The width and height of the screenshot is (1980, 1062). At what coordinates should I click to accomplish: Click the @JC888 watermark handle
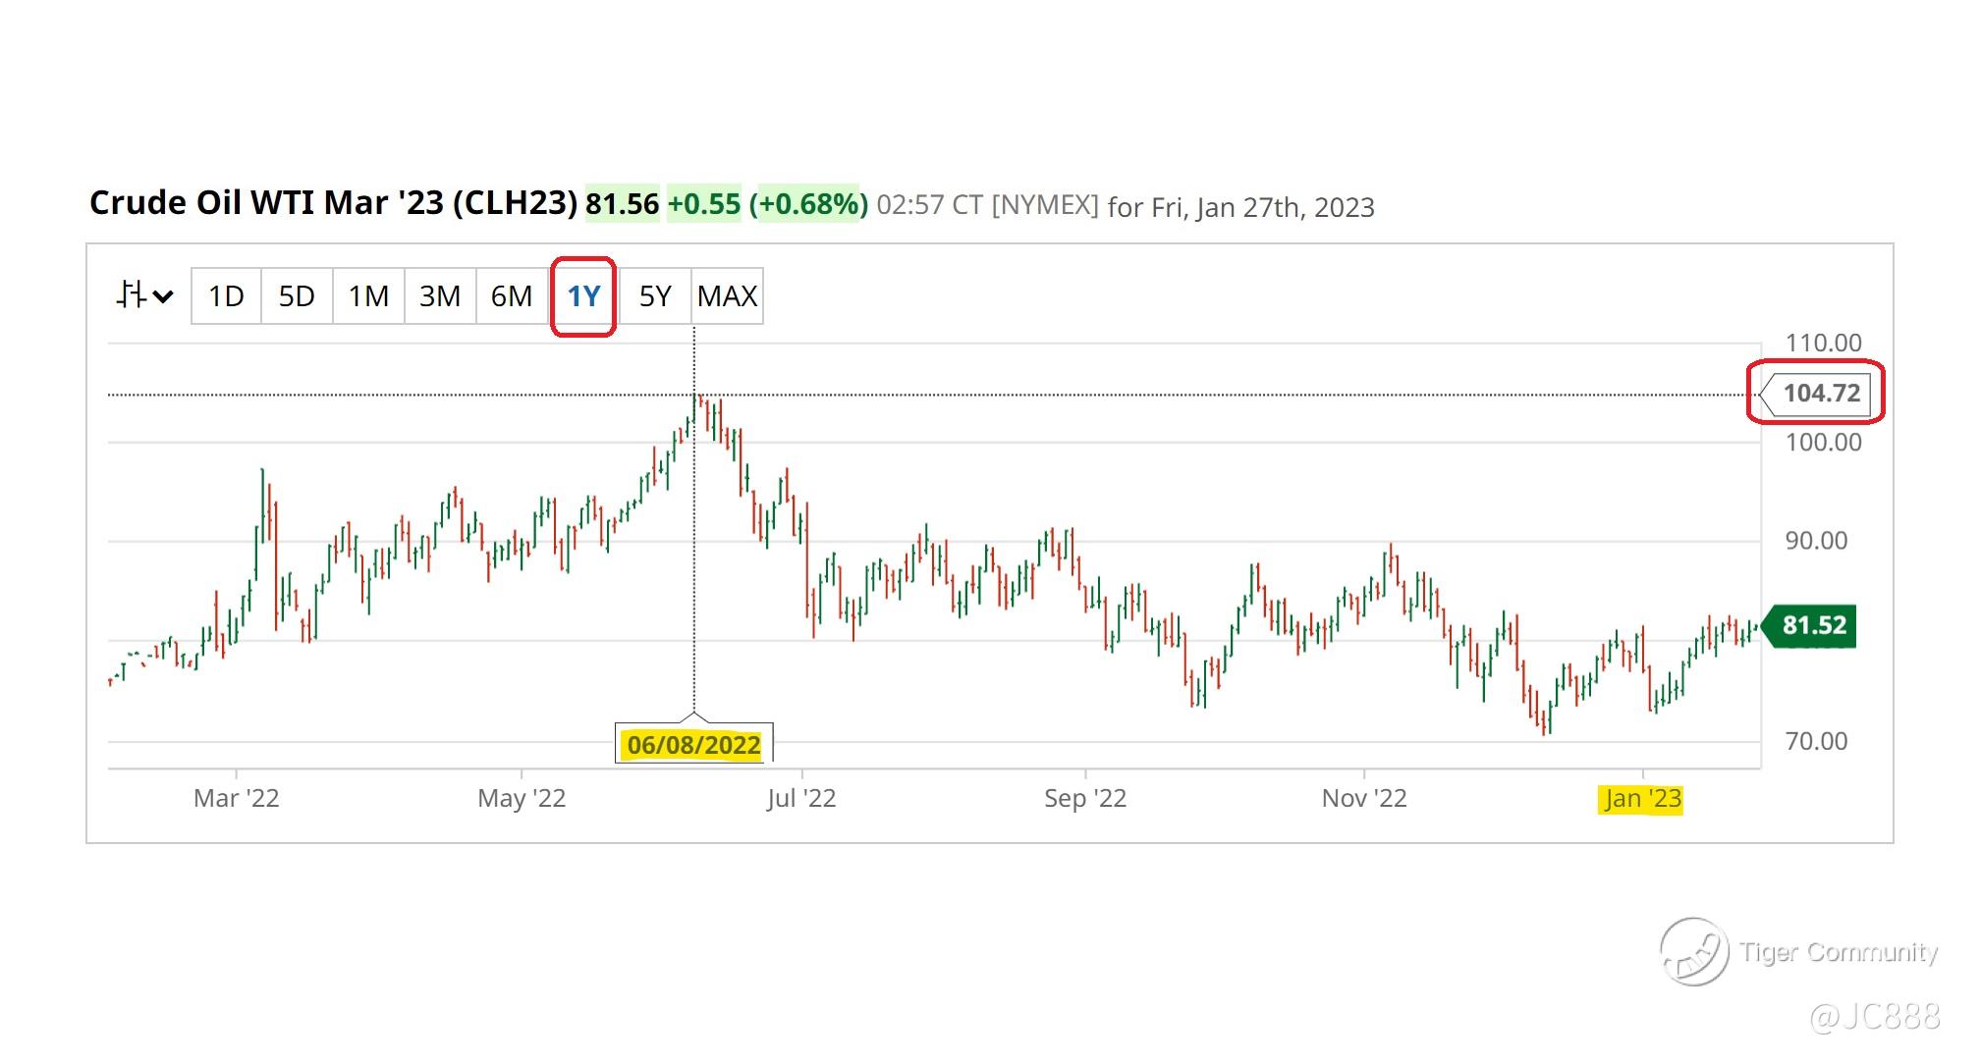(x=1874, y=1017)
